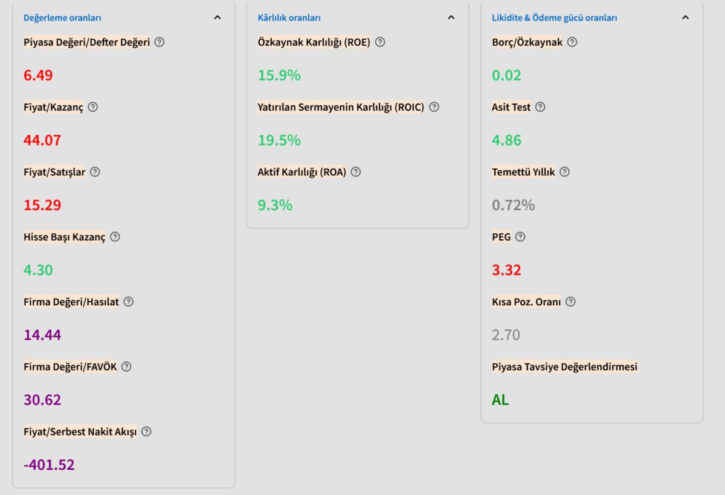The image size is (725, 495).
Task: Select the Aktif Karlılığı (ROA) label
Action: point(302,172)
